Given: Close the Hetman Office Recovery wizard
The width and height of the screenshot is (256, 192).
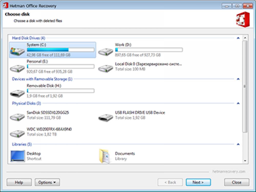Looking at the screenshot, I should tap(237, 182).
